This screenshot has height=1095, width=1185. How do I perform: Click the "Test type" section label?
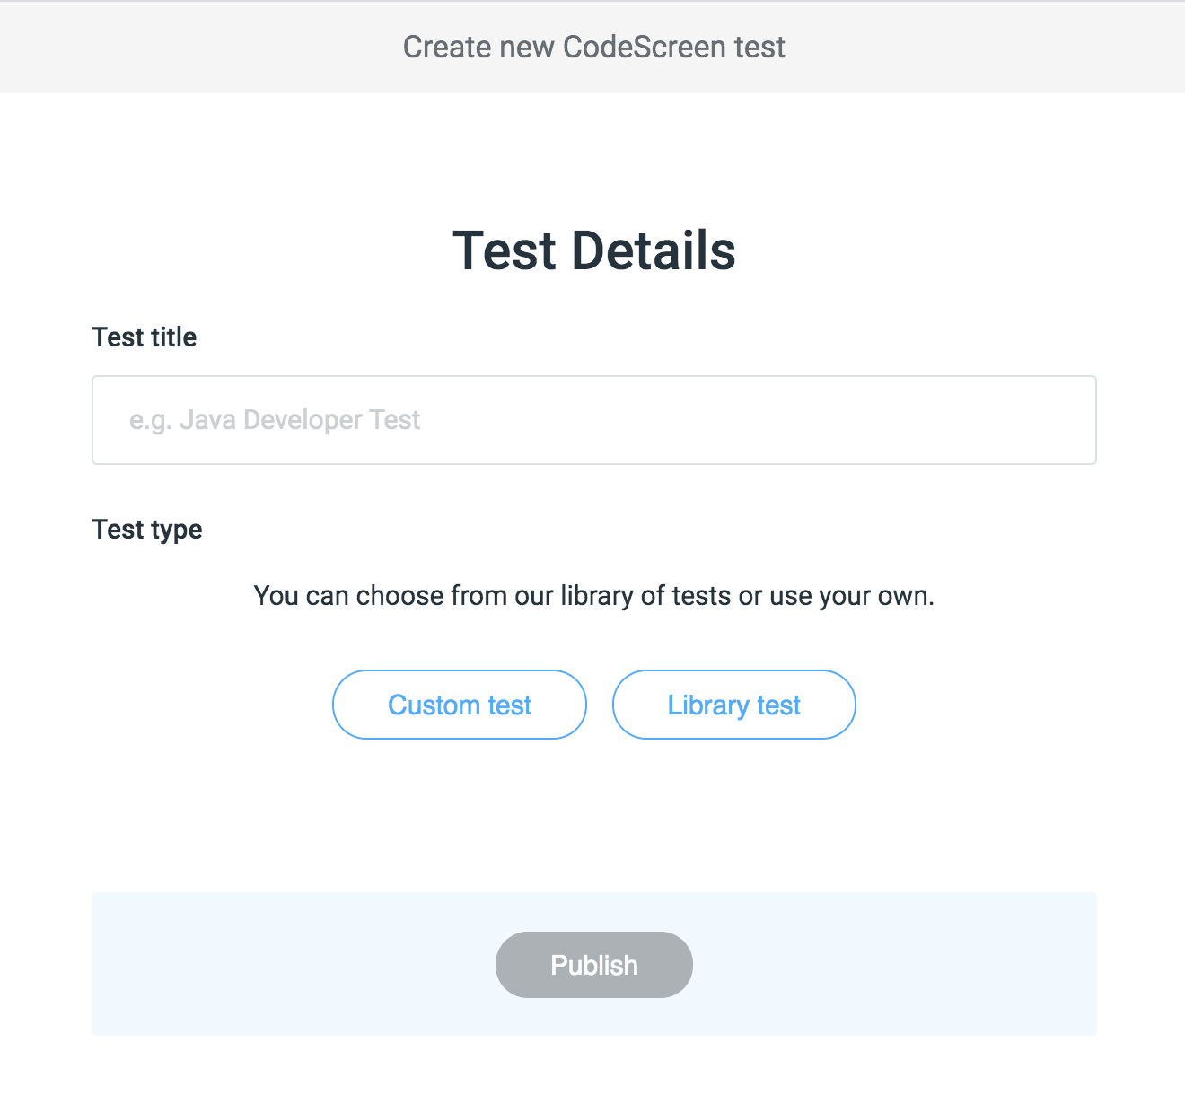(147, 530)
